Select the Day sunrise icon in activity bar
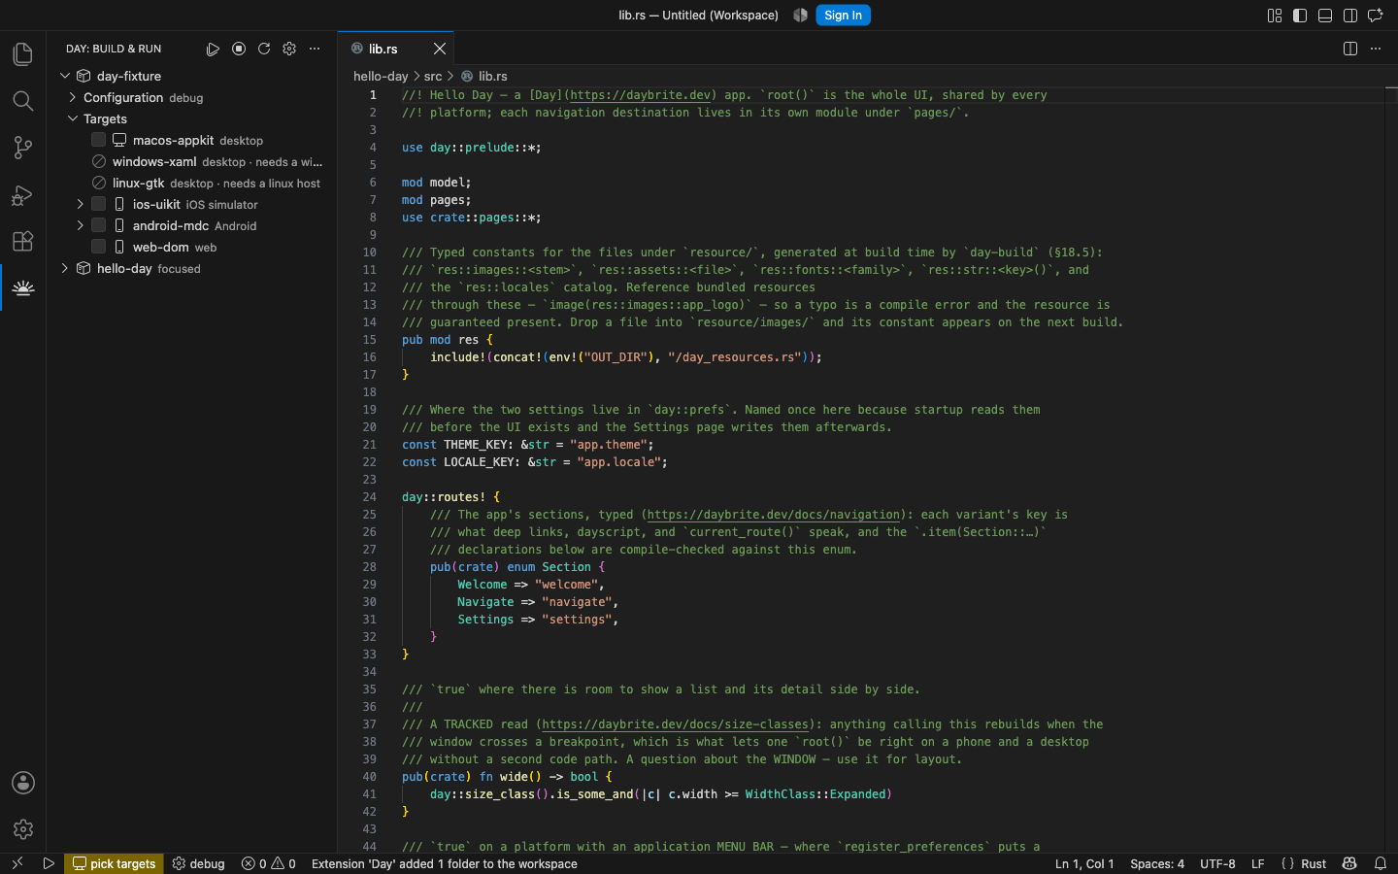 (x=22, y=287)
